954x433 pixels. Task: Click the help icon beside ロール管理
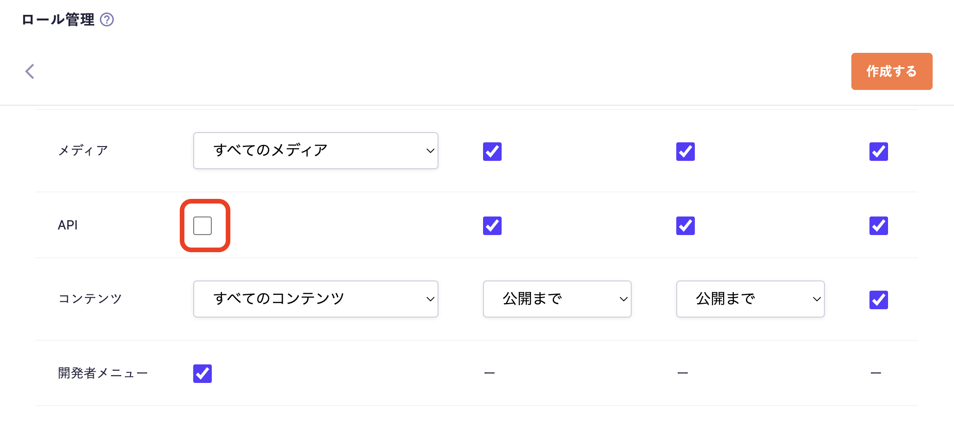[x=107, y=19]
